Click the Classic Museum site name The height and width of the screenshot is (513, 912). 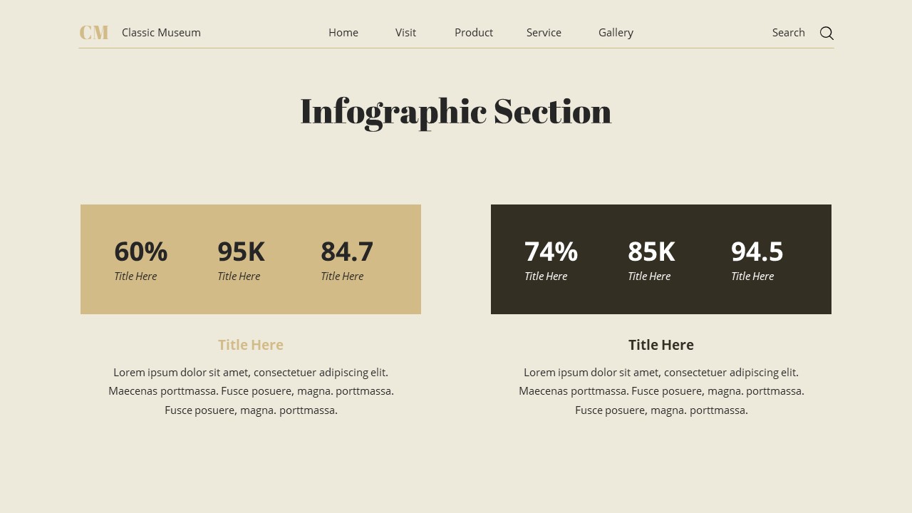[x=161, y=32]
